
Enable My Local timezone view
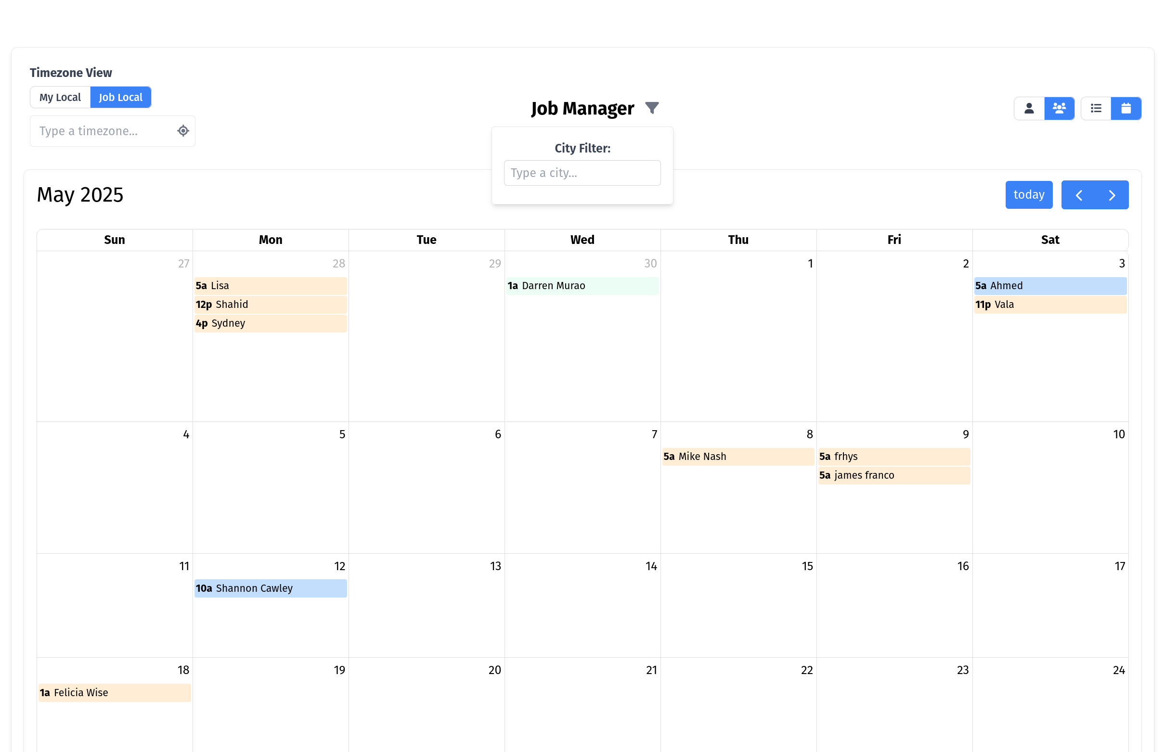pos(60,97)
